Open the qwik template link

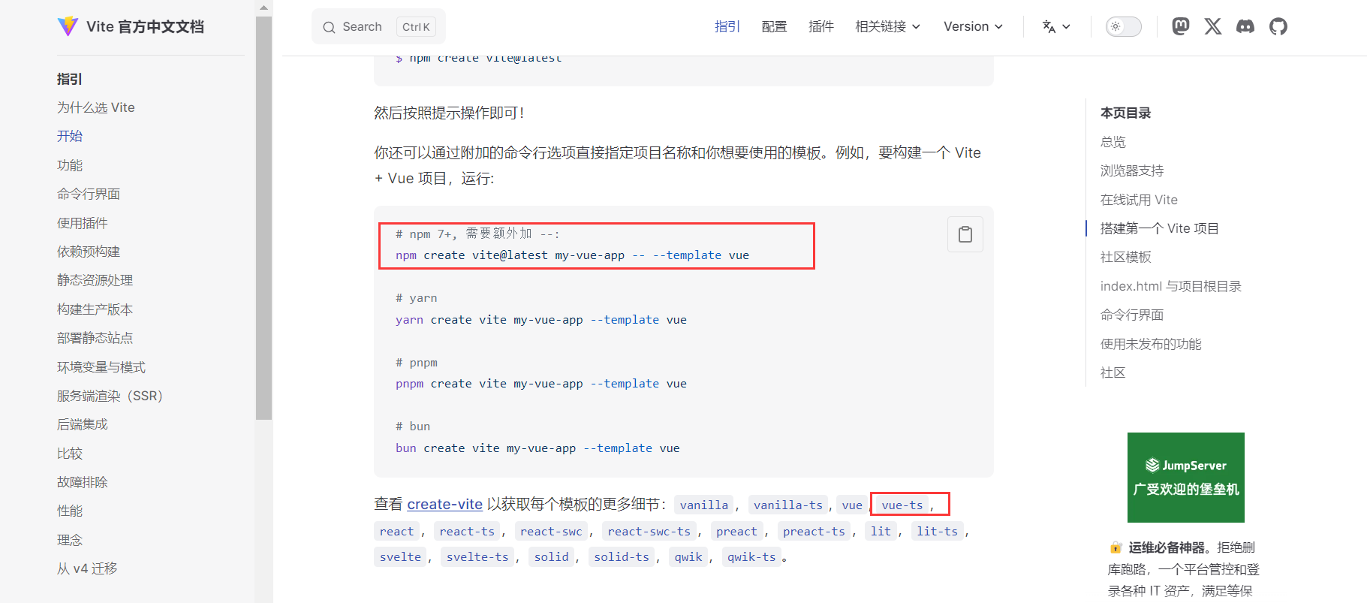coord(688,556)
